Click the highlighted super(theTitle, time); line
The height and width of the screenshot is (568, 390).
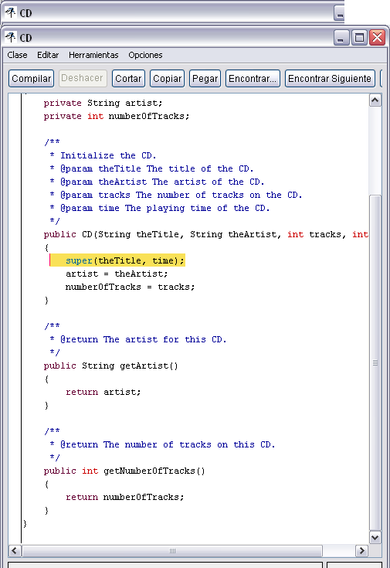coord(117,260)
